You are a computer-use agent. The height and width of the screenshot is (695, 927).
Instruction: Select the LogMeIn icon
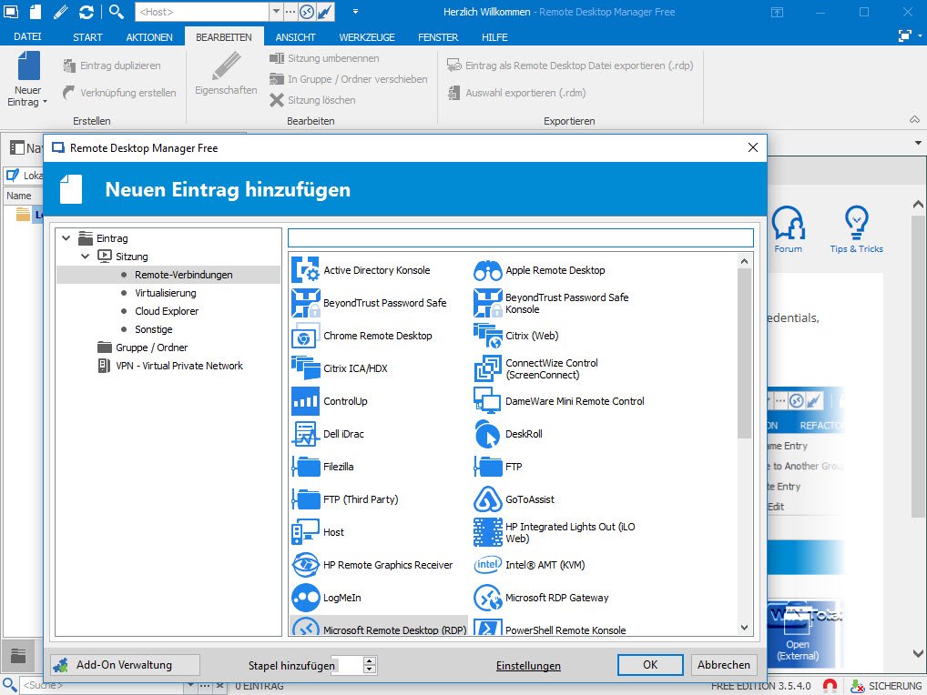(304, 598)
